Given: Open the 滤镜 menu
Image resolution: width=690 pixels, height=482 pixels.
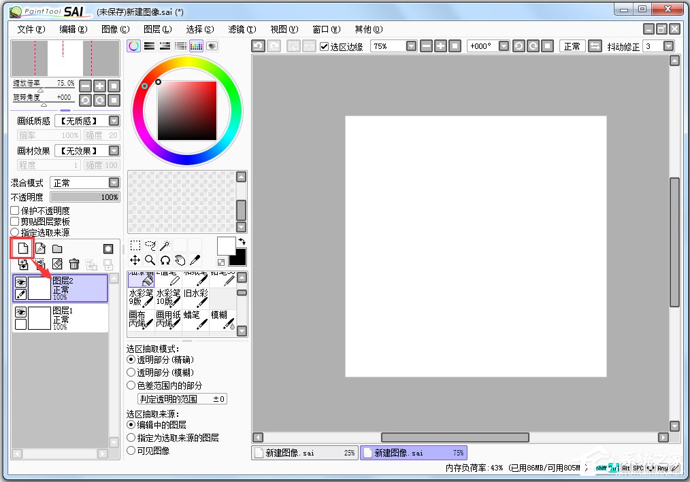Looking at the screenshot, I should 242,29.
